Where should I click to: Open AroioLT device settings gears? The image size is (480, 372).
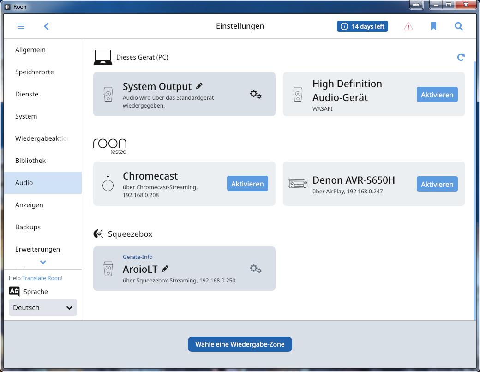[x=256, y=269]
